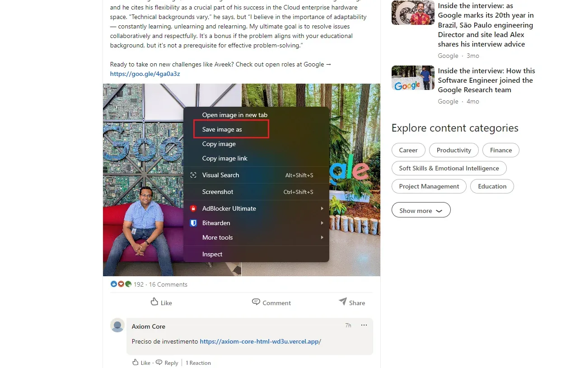Viewport: 561px width, 368px height.
Task: Click the AdBlocker Ultimate shield icon
Action: 193,208
